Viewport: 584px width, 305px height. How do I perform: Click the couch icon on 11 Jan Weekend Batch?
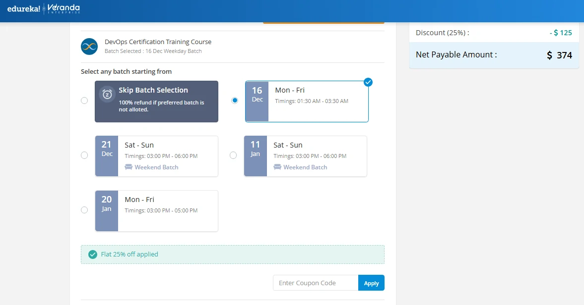(x=277, y=167)
